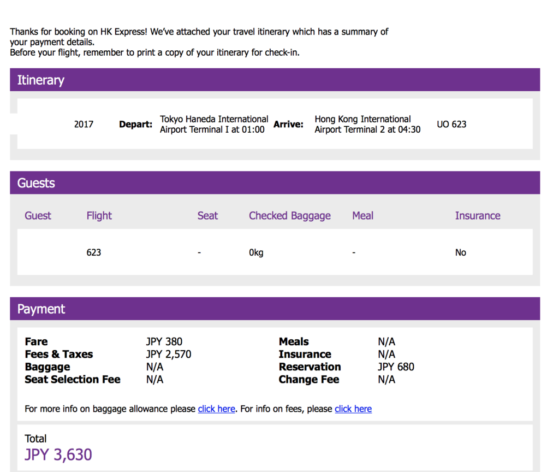Open the baggage allowance 'click here' link
The image size is (559, 472).
click(x=216, y=409)
